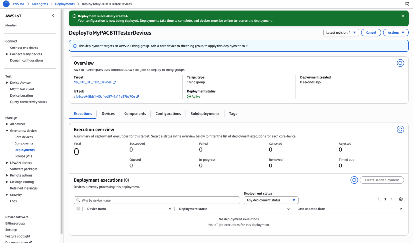Open Feature spotlight in sidebar

point(18,236)
